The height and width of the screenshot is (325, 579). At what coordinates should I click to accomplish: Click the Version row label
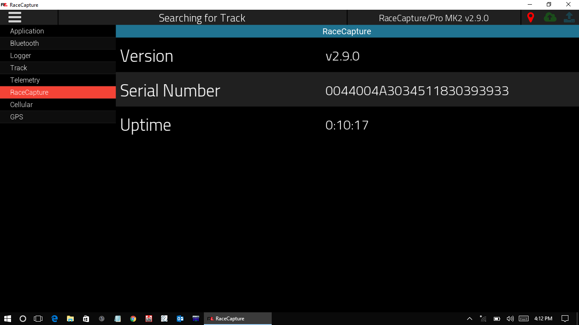point(147,56)
